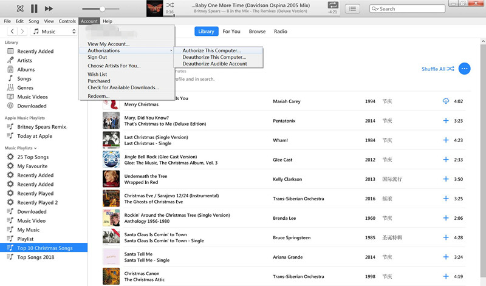Viewport: 486px width, 286px height.
Task: Choose Sign Out from the Account menu
Action: pos(97,57)
